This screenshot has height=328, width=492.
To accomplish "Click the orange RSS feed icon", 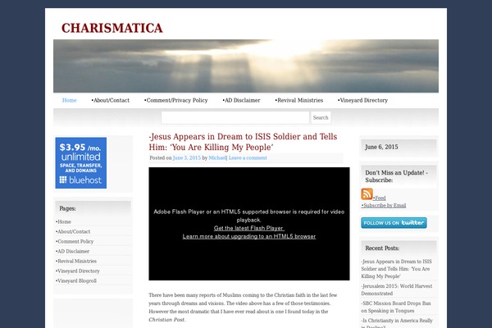I will [367, 194].
